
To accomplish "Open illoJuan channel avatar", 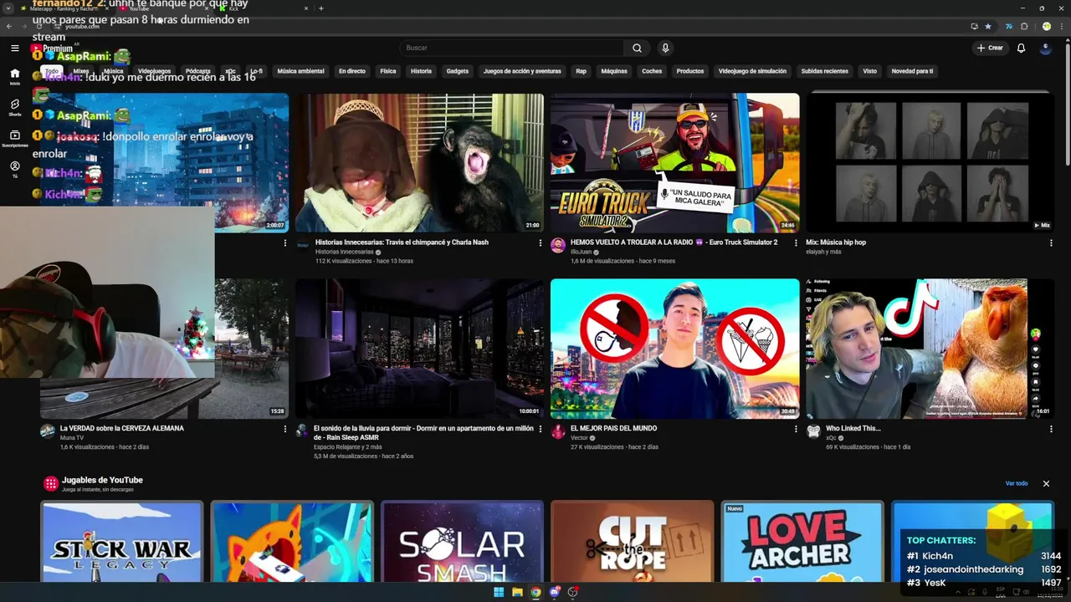I will [x=558, y=245].
